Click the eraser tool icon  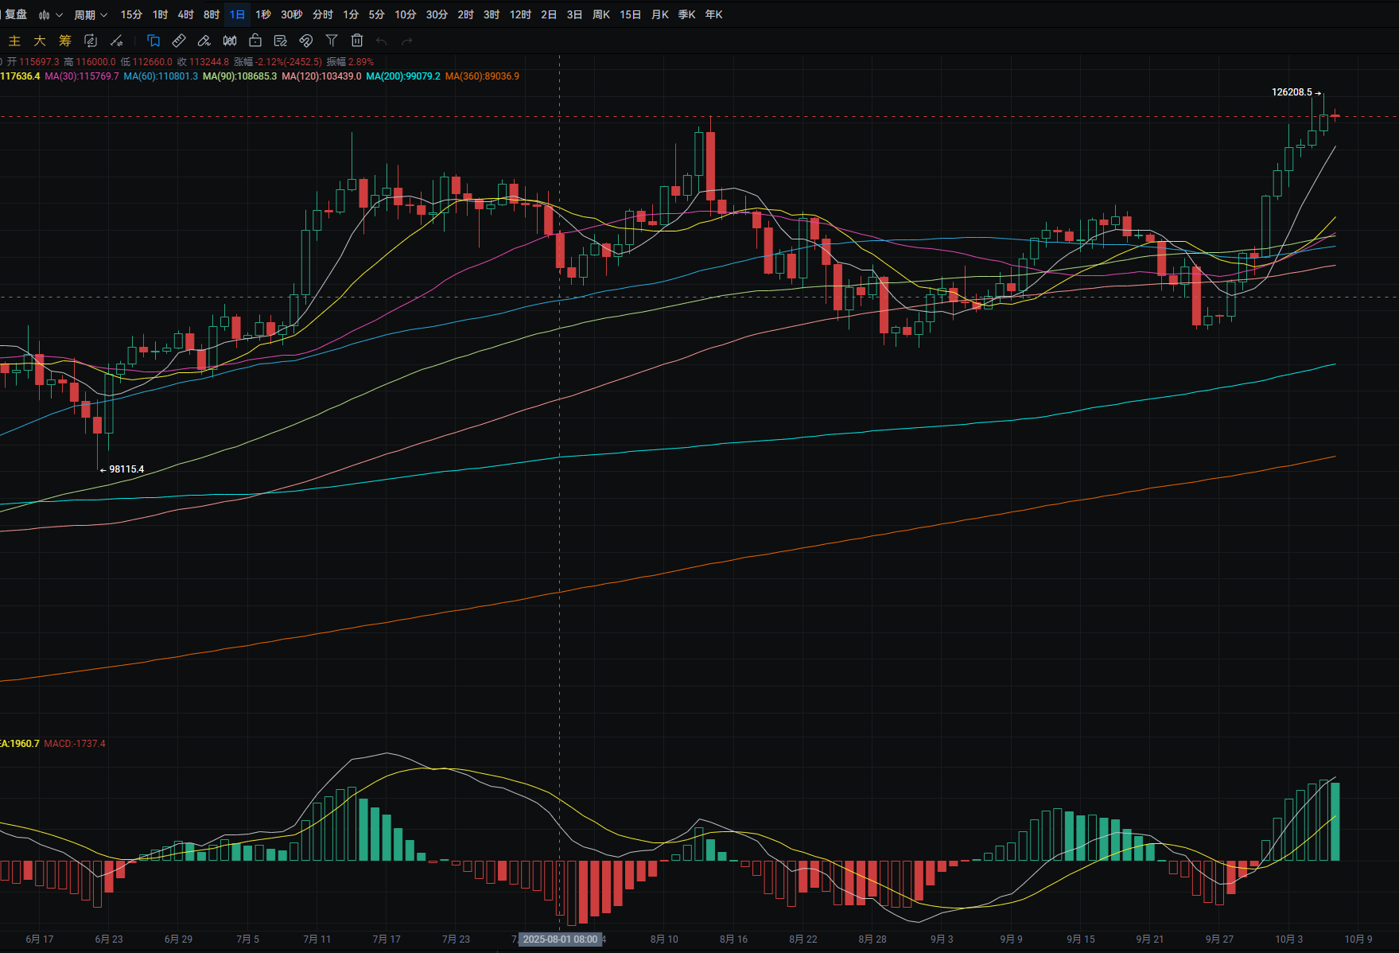click(x=204, y=41)
